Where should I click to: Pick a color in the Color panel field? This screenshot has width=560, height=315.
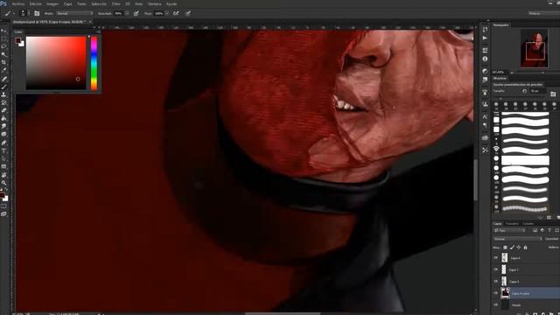[56, 63]
